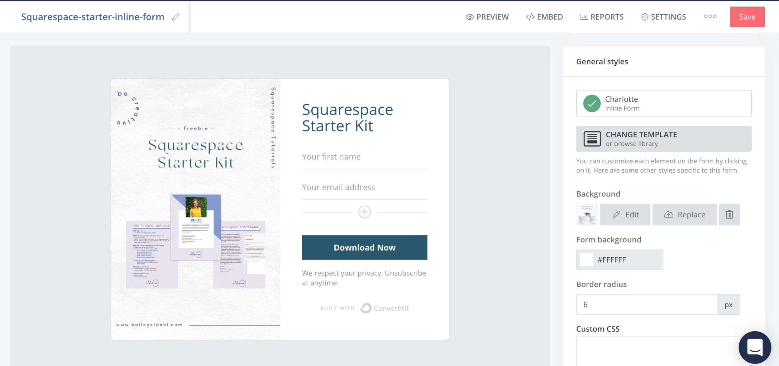View the Reports page
The width and height of the screenshot is (779, 366).
click(602, 17)
